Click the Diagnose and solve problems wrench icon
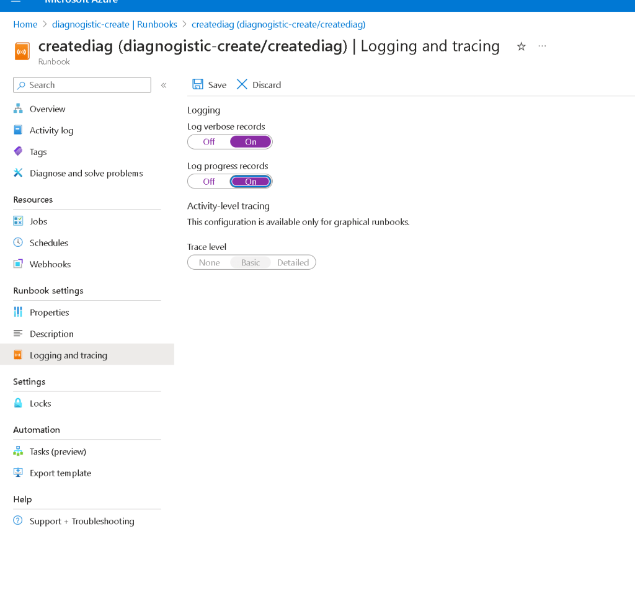This screenshot has width=635, height=596. pyautogui.click(x=18, y=173)
